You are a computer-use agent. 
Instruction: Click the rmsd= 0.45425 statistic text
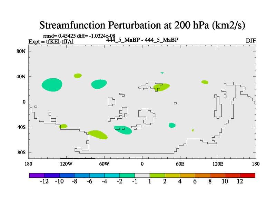pos(59,36)
